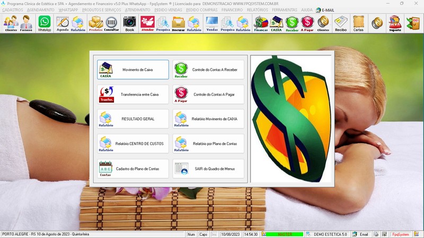Click the Procurar folder icon
Viewport: 424px width, 238px height.
[x=178, y=23]
